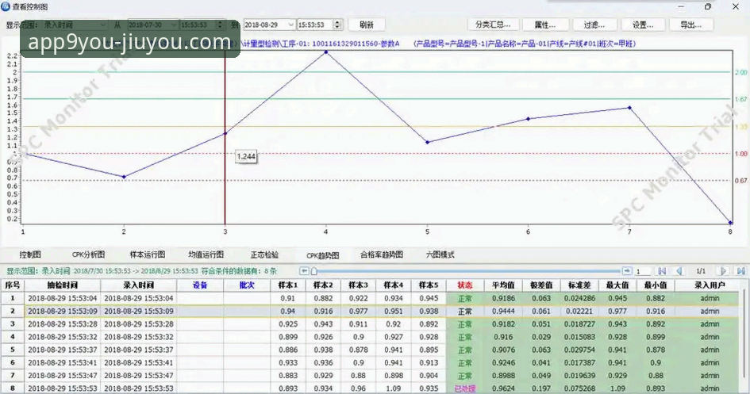Click the 已处理 status in row 8
750x394 pixels.
click(x=464, y=388)
